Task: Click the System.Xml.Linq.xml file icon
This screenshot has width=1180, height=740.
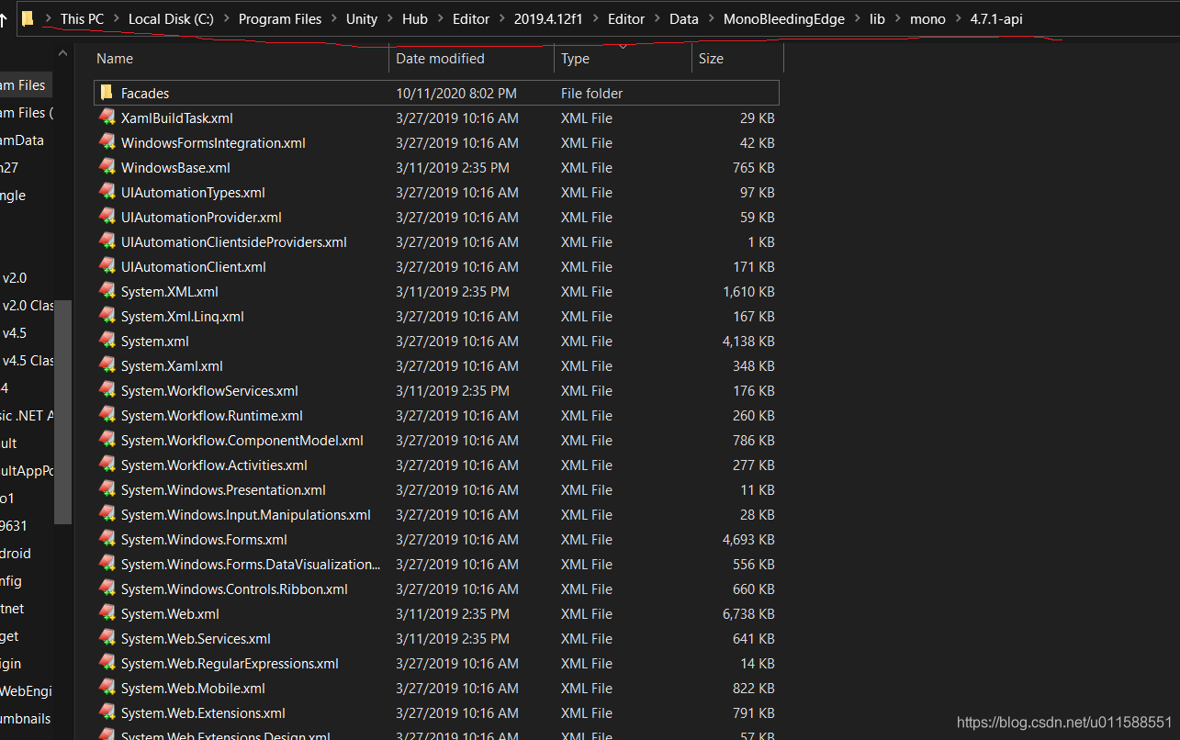Action: tap(107, 316)
